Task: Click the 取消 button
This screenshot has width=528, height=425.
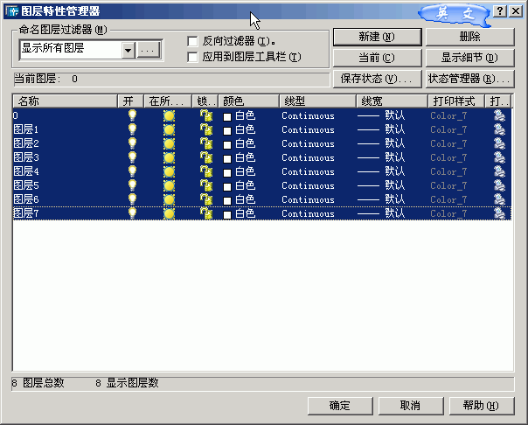Action: 411,406
